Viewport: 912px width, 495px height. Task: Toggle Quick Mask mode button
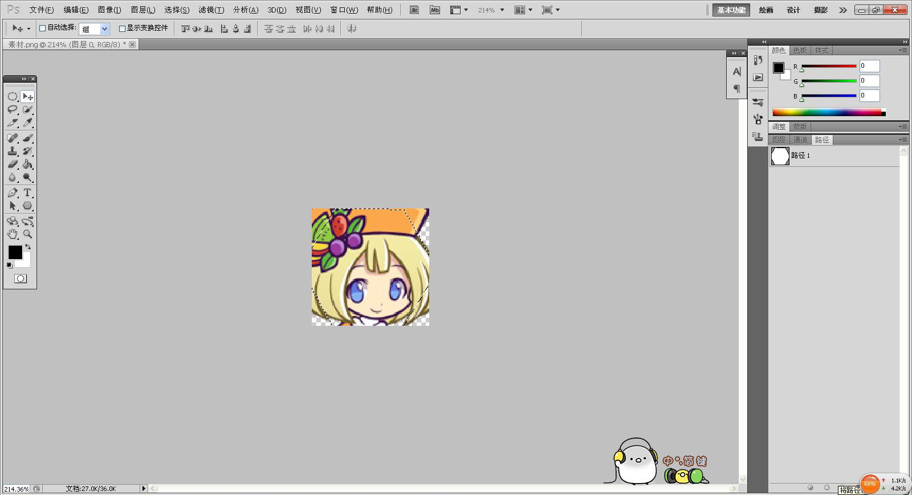(x=21, y=279)
